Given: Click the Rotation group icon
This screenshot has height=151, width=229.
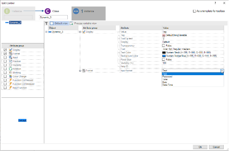Looking at the screenshot, I should pos(11,69).
